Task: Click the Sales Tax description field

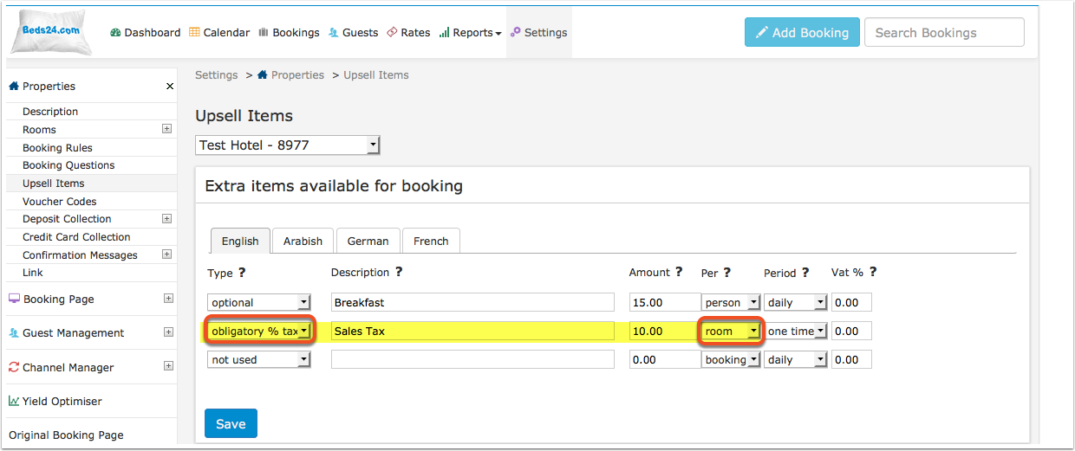Action: [x=472, y=331]
